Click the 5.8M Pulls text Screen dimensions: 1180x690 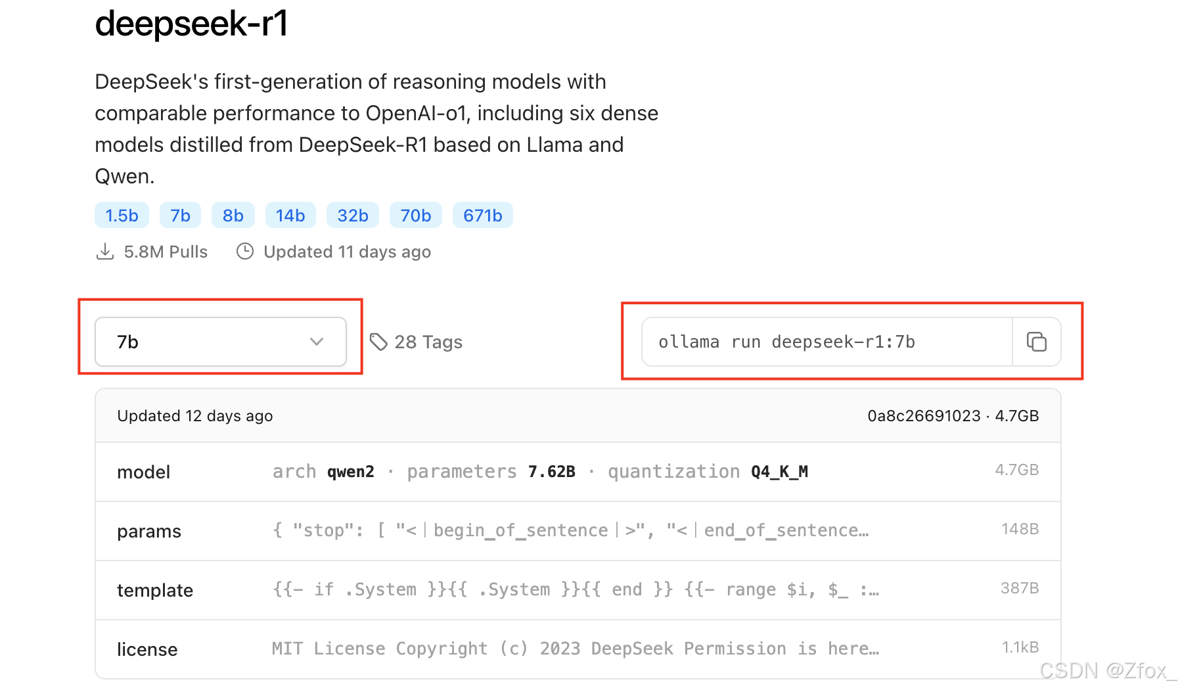[x=166, y=252]
